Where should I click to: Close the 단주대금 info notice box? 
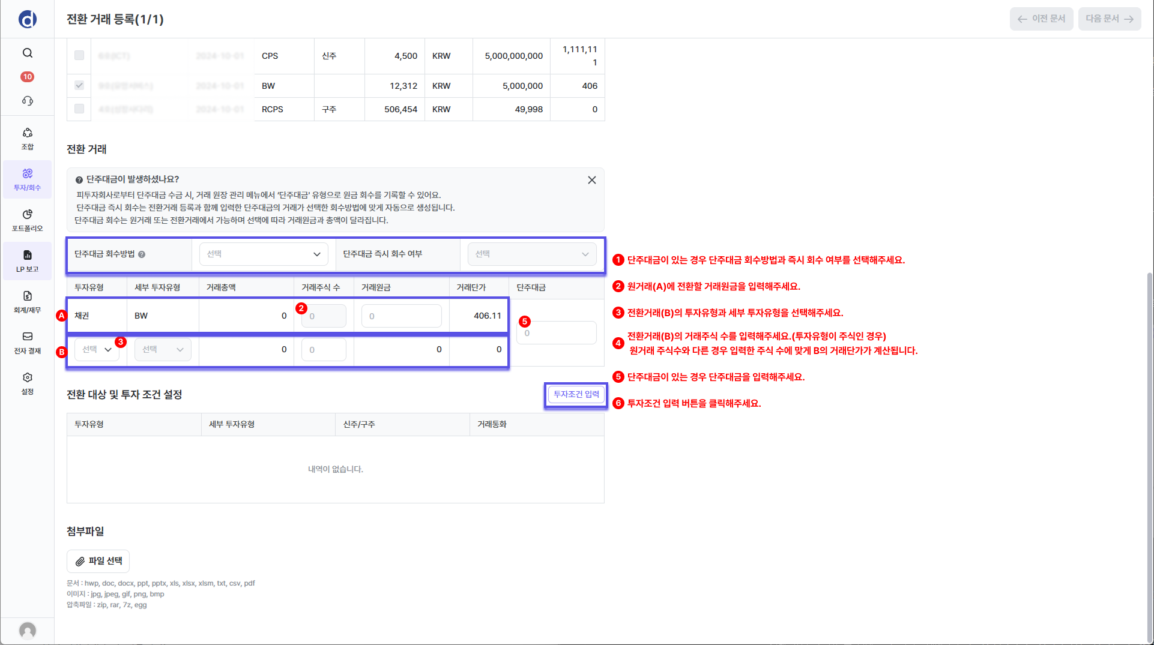tap(591, 180)
